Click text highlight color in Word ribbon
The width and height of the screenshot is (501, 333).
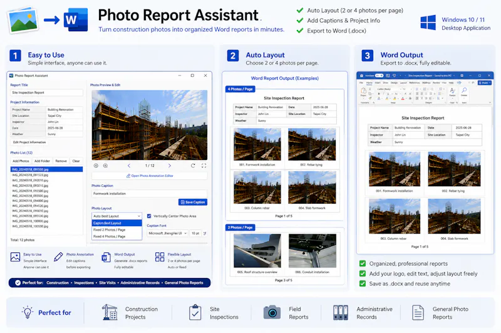pyautogui.click(x=395, y=99)
